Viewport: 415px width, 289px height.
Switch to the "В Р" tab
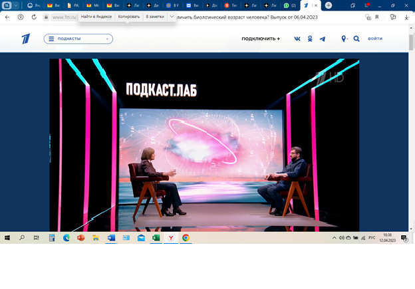[x=172, y=5]
